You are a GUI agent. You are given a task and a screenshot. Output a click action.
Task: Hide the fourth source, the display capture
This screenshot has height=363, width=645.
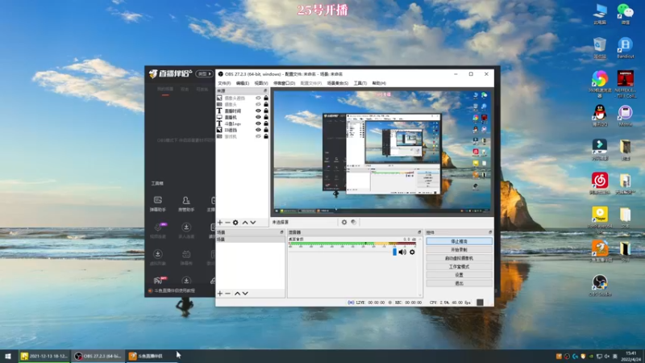(258, 117)
